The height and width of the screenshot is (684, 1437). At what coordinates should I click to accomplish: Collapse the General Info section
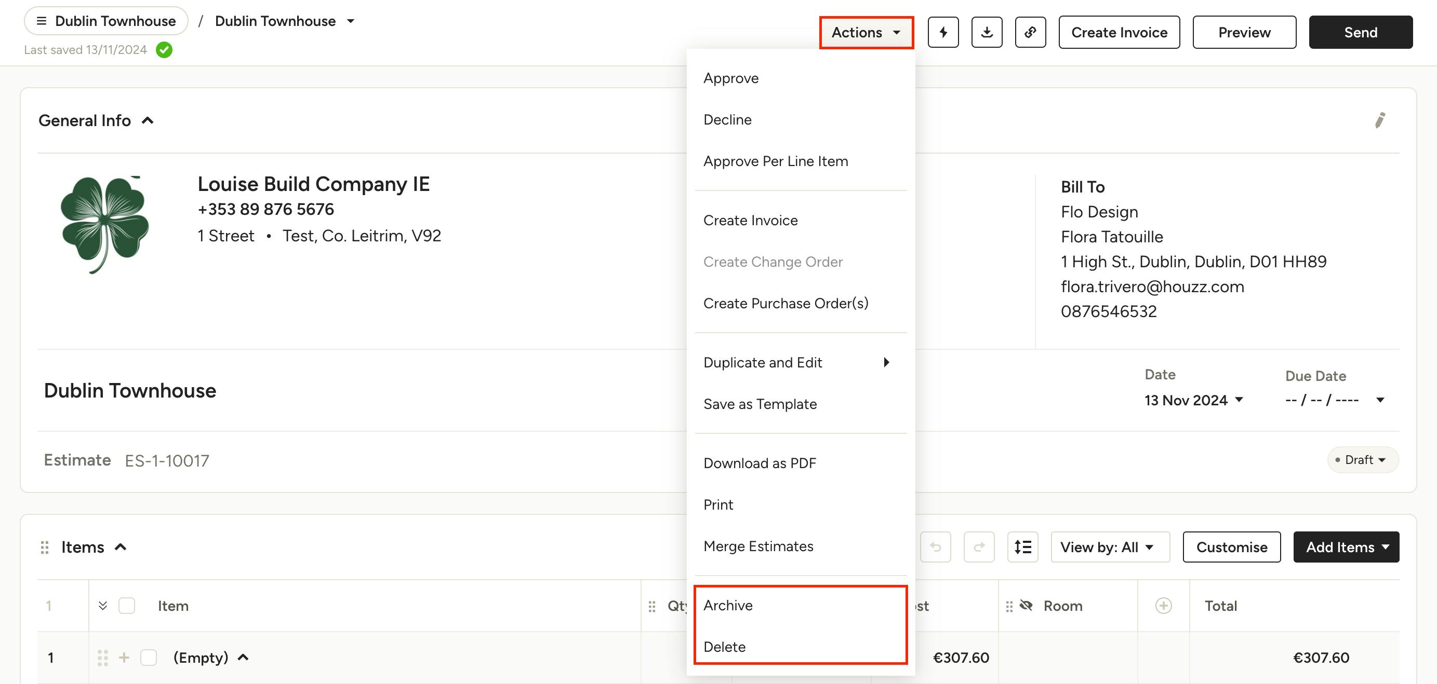147,120
